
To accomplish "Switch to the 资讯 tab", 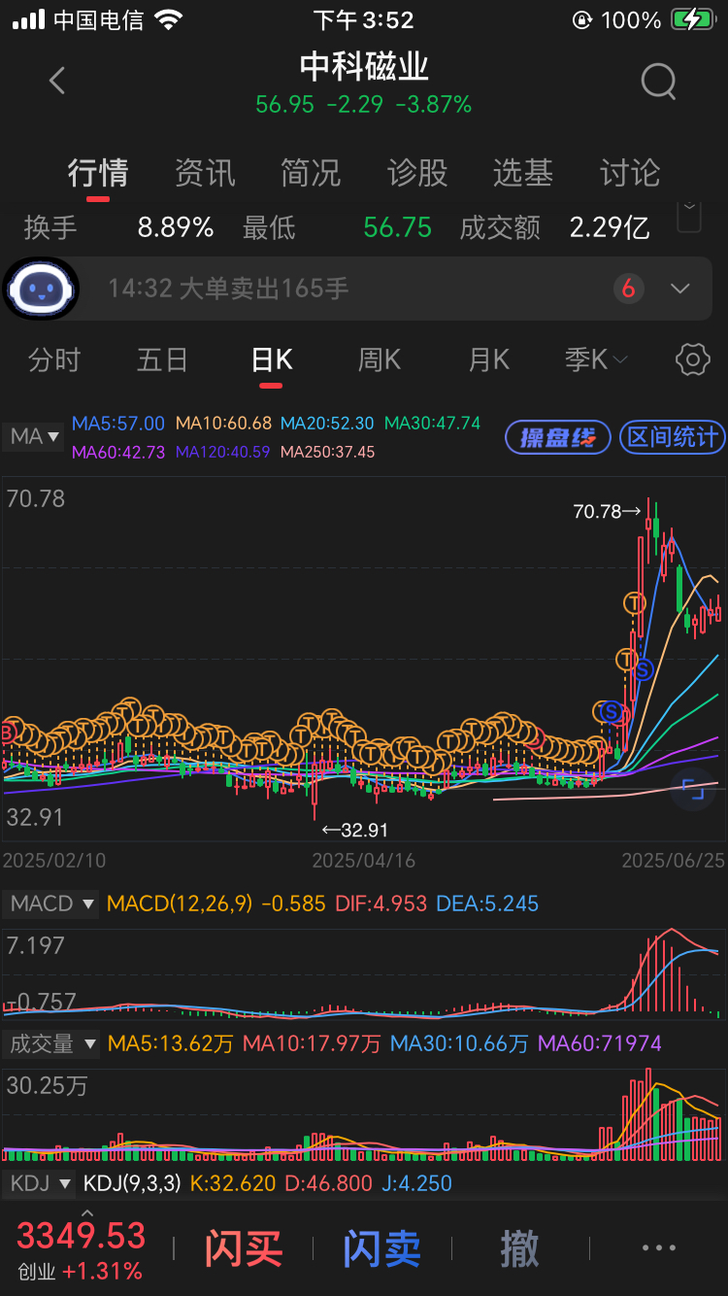I will [205, 174].
